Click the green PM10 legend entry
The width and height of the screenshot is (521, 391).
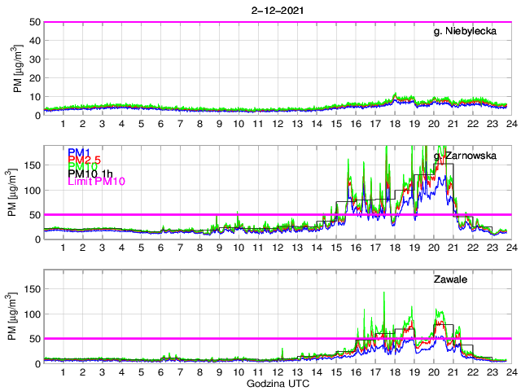[81, 172]
